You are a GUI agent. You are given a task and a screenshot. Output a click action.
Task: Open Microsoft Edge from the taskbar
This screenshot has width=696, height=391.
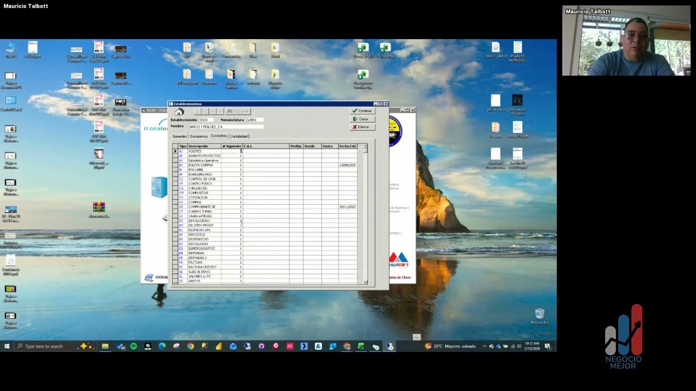tap(162, 346)
